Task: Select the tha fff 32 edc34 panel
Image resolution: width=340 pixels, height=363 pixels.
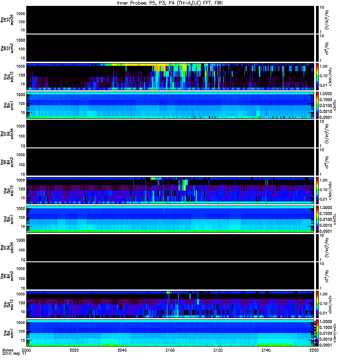Action: point(170,20)
